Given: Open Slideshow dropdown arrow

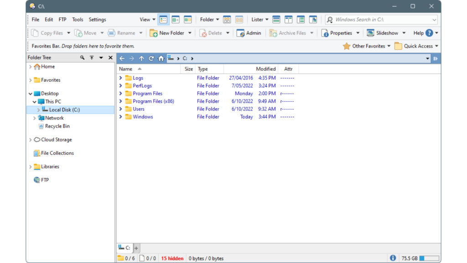Looking at the screenshot, I should (404, 33).
